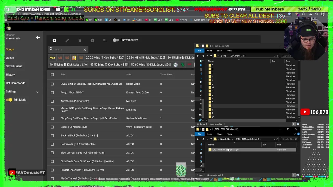Check the Babel (Full Album) row checkbox
The image size is (333, 187).
[x=52, y=127]
